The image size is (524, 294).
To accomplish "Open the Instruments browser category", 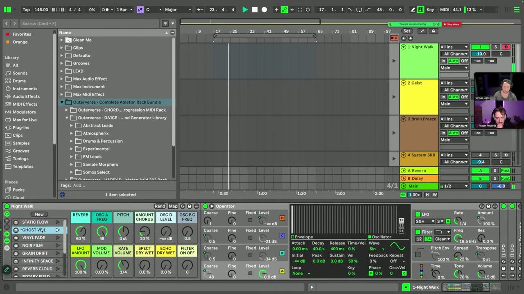I will click(25, 89).
